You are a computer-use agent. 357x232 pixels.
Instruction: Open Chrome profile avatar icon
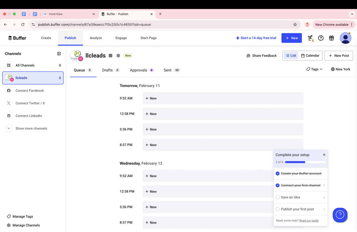tap(307, 25)
